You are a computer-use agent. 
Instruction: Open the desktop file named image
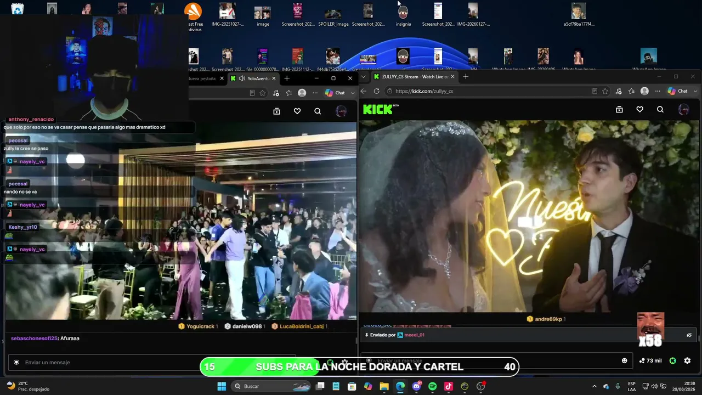point(263,15)
